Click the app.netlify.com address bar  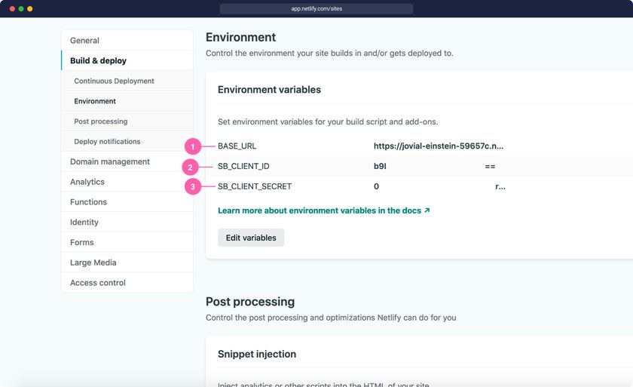pyautogui.click(x=316, y=9)
